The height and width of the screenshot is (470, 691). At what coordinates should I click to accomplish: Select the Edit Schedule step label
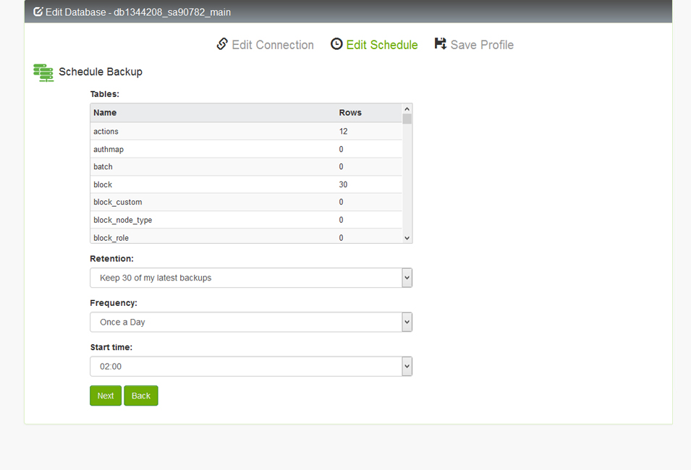(x=381, y=45)
